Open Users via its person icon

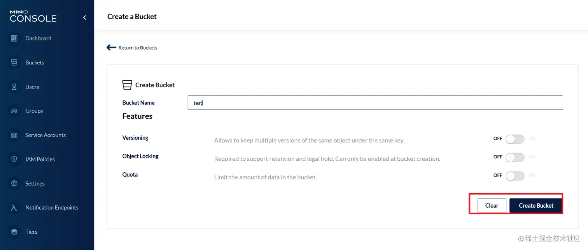(14, 87)
